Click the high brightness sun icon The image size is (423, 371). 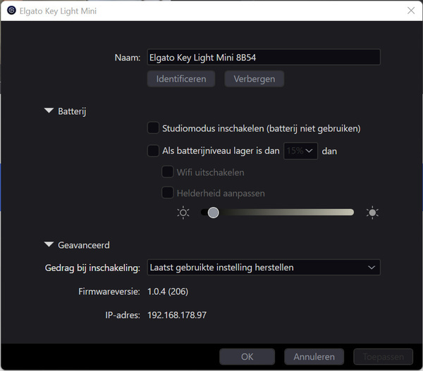tap(372, 213)
